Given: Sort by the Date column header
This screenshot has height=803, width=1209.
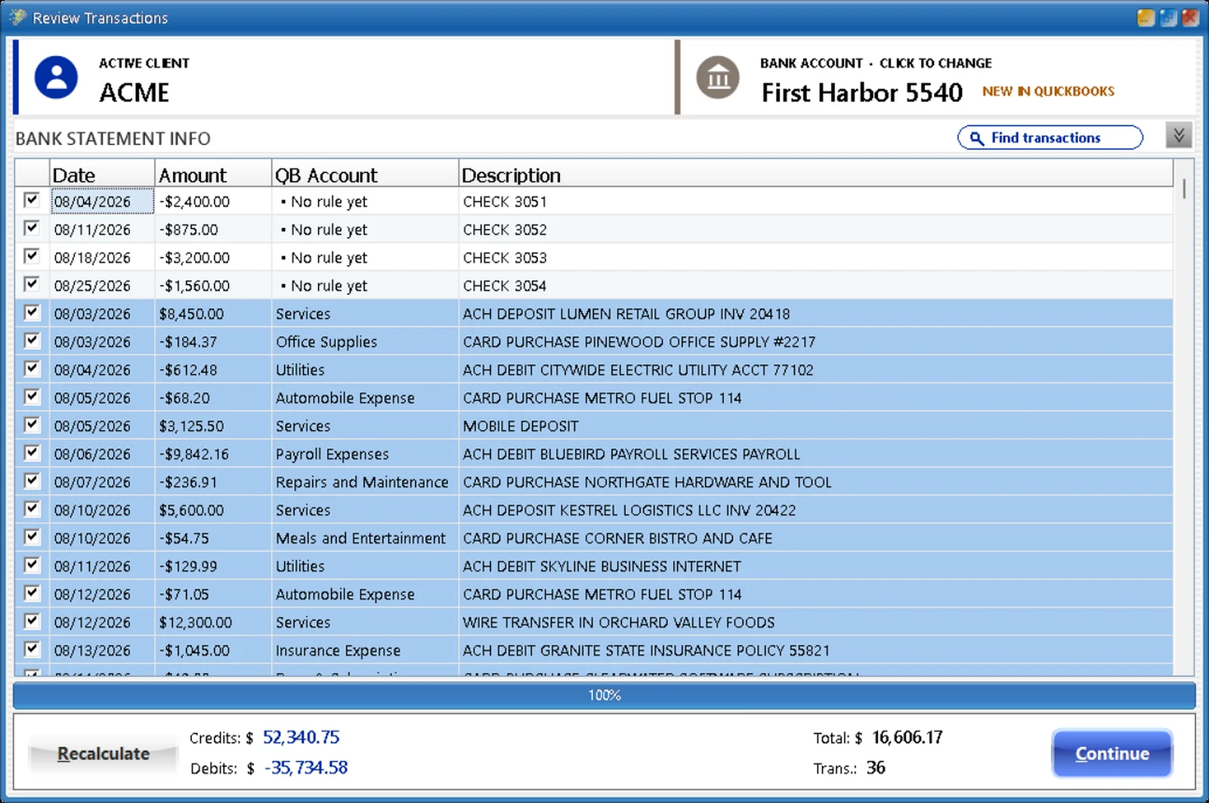Looking at the screenshot, I should (x=102, y=175).
